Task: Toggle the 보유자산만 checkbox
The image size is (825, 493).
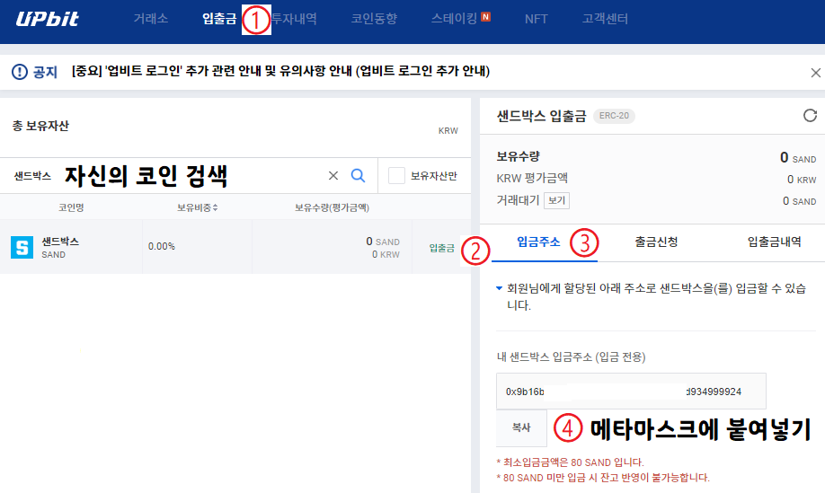Action: click(396, 175)
